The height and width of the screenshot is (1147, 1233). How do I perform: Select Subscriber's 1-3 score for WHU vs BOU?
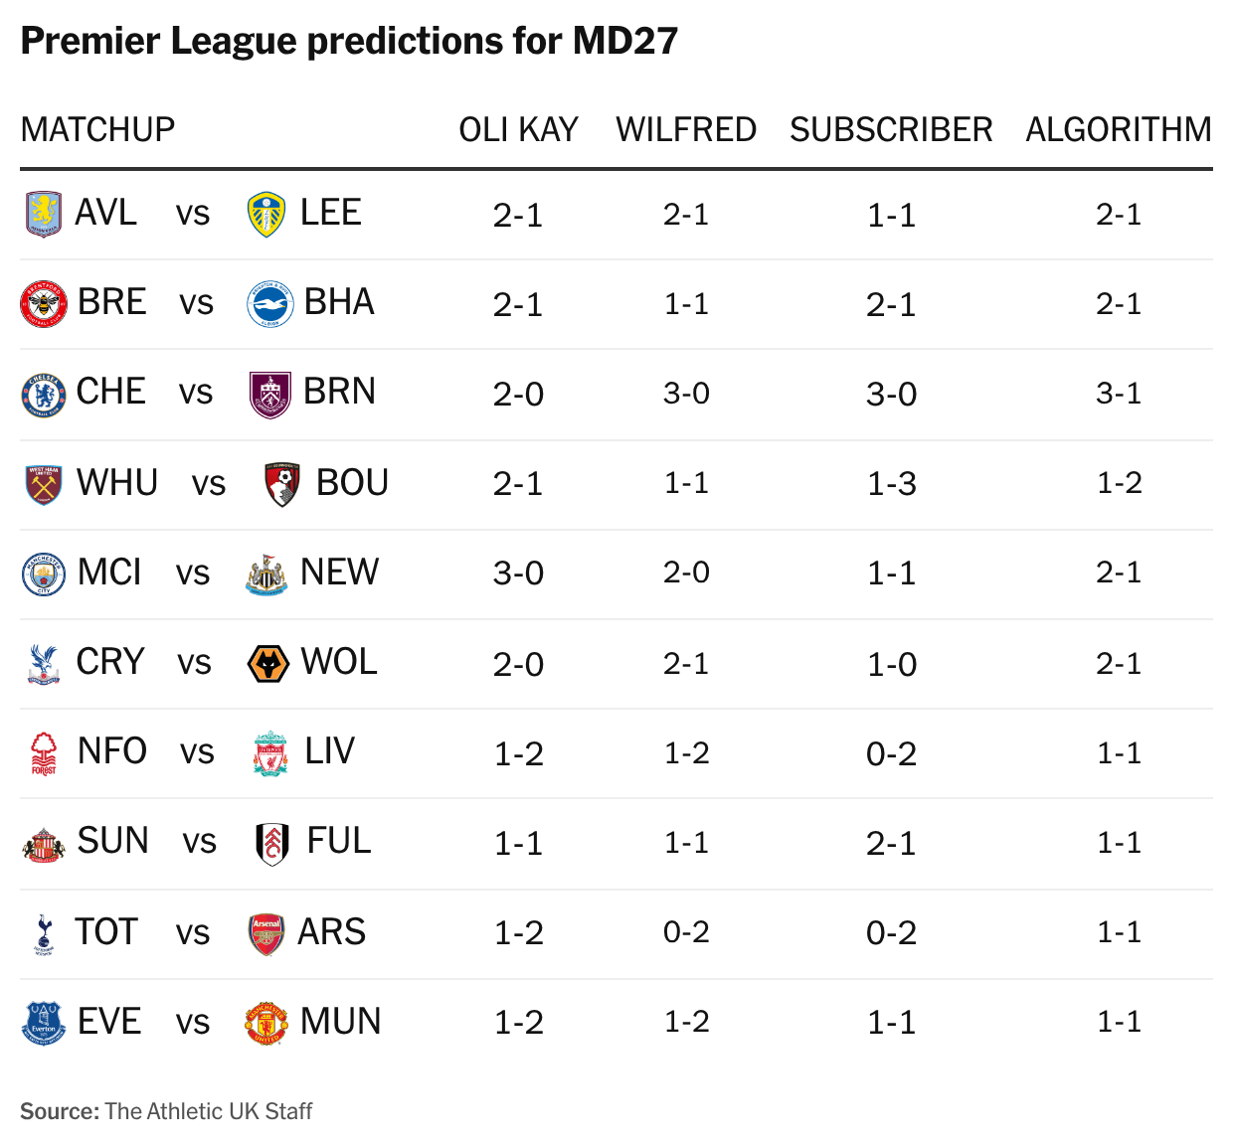891,484
